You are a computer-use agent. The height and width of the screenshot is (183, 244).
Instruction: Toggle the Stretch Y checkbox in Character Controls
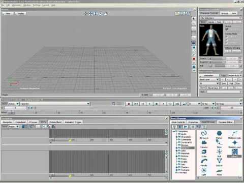click(x=240, y=62)
